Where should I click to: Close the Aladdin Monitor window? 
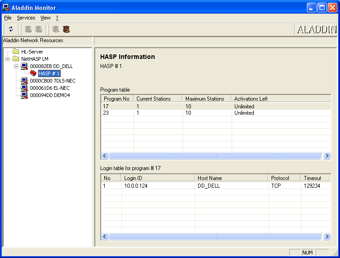pos(332,8)
